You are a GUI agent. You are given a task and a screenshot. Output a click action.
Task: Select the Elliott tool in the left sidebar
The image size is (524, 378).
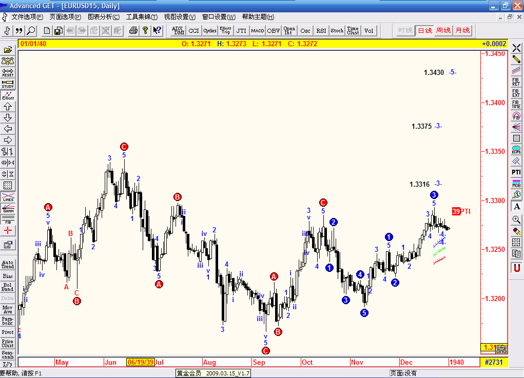pos(8,93)
